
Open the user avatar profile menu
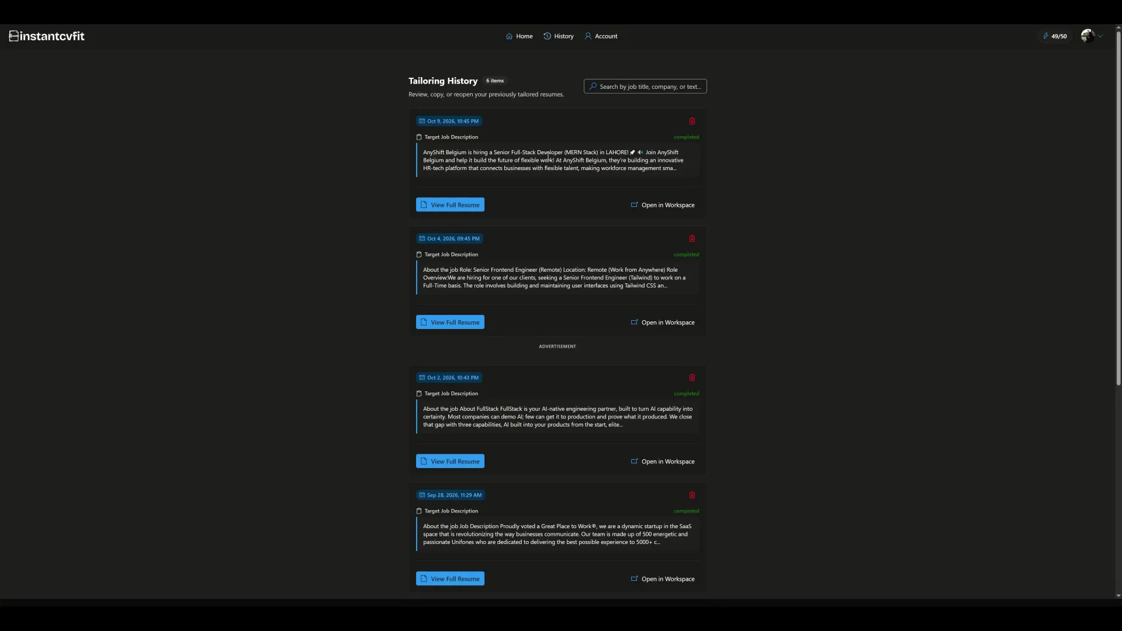tap(1092, 36)
